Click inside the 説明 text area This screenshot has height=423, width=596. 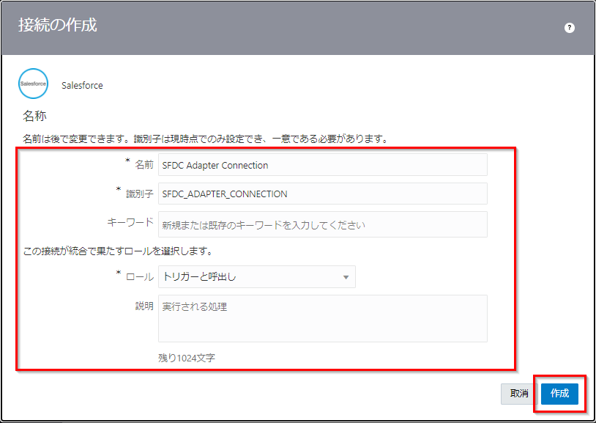322,318
